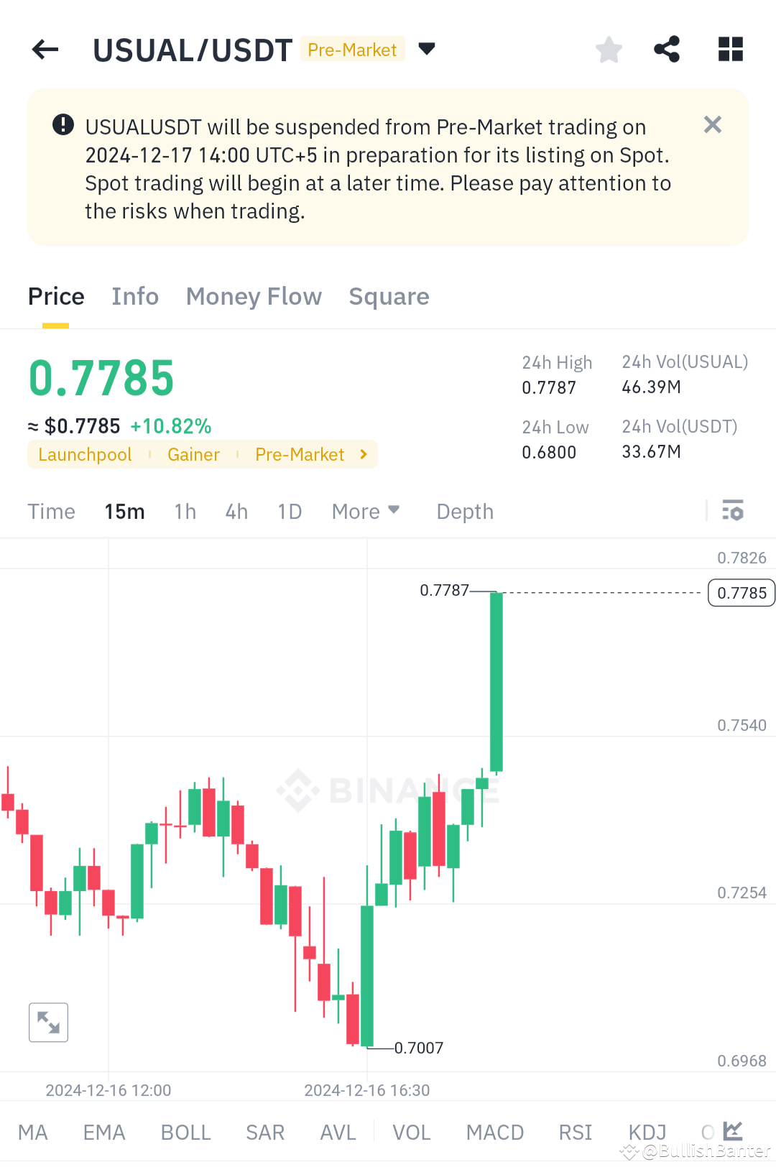776x1167 pixels.
Task: Enable the RSI indicator
Action: coord(575,1132)
